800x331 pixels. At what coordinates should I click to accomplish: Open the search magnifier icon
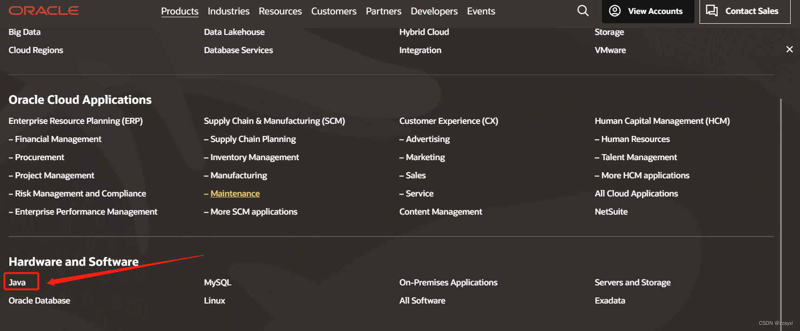pos(583,11)
